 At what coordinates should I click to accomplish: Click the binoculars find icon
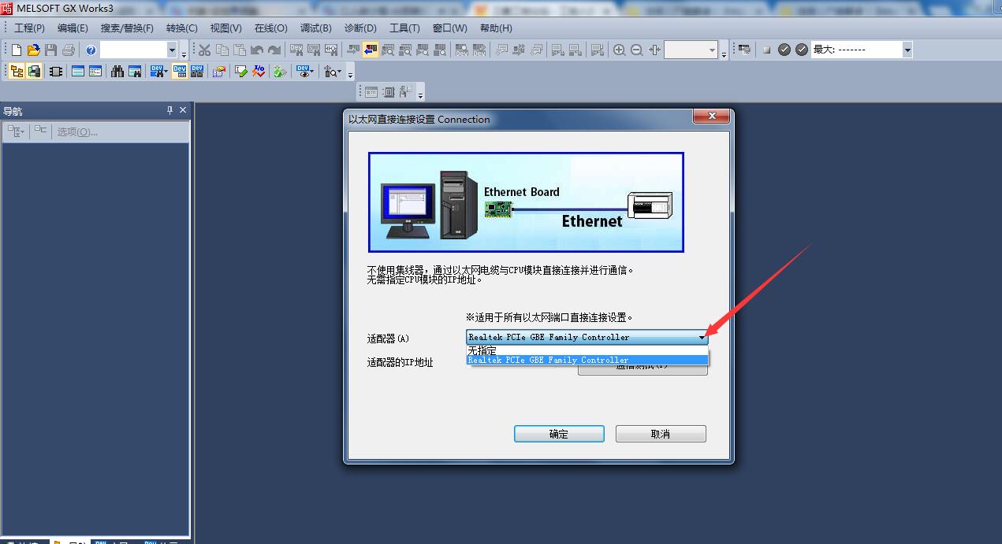(117, 71)
